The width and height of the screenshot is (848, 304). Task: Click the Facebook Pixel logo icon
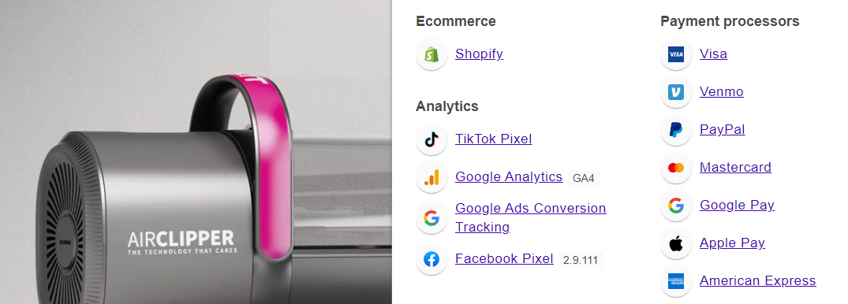pos(431,259)
